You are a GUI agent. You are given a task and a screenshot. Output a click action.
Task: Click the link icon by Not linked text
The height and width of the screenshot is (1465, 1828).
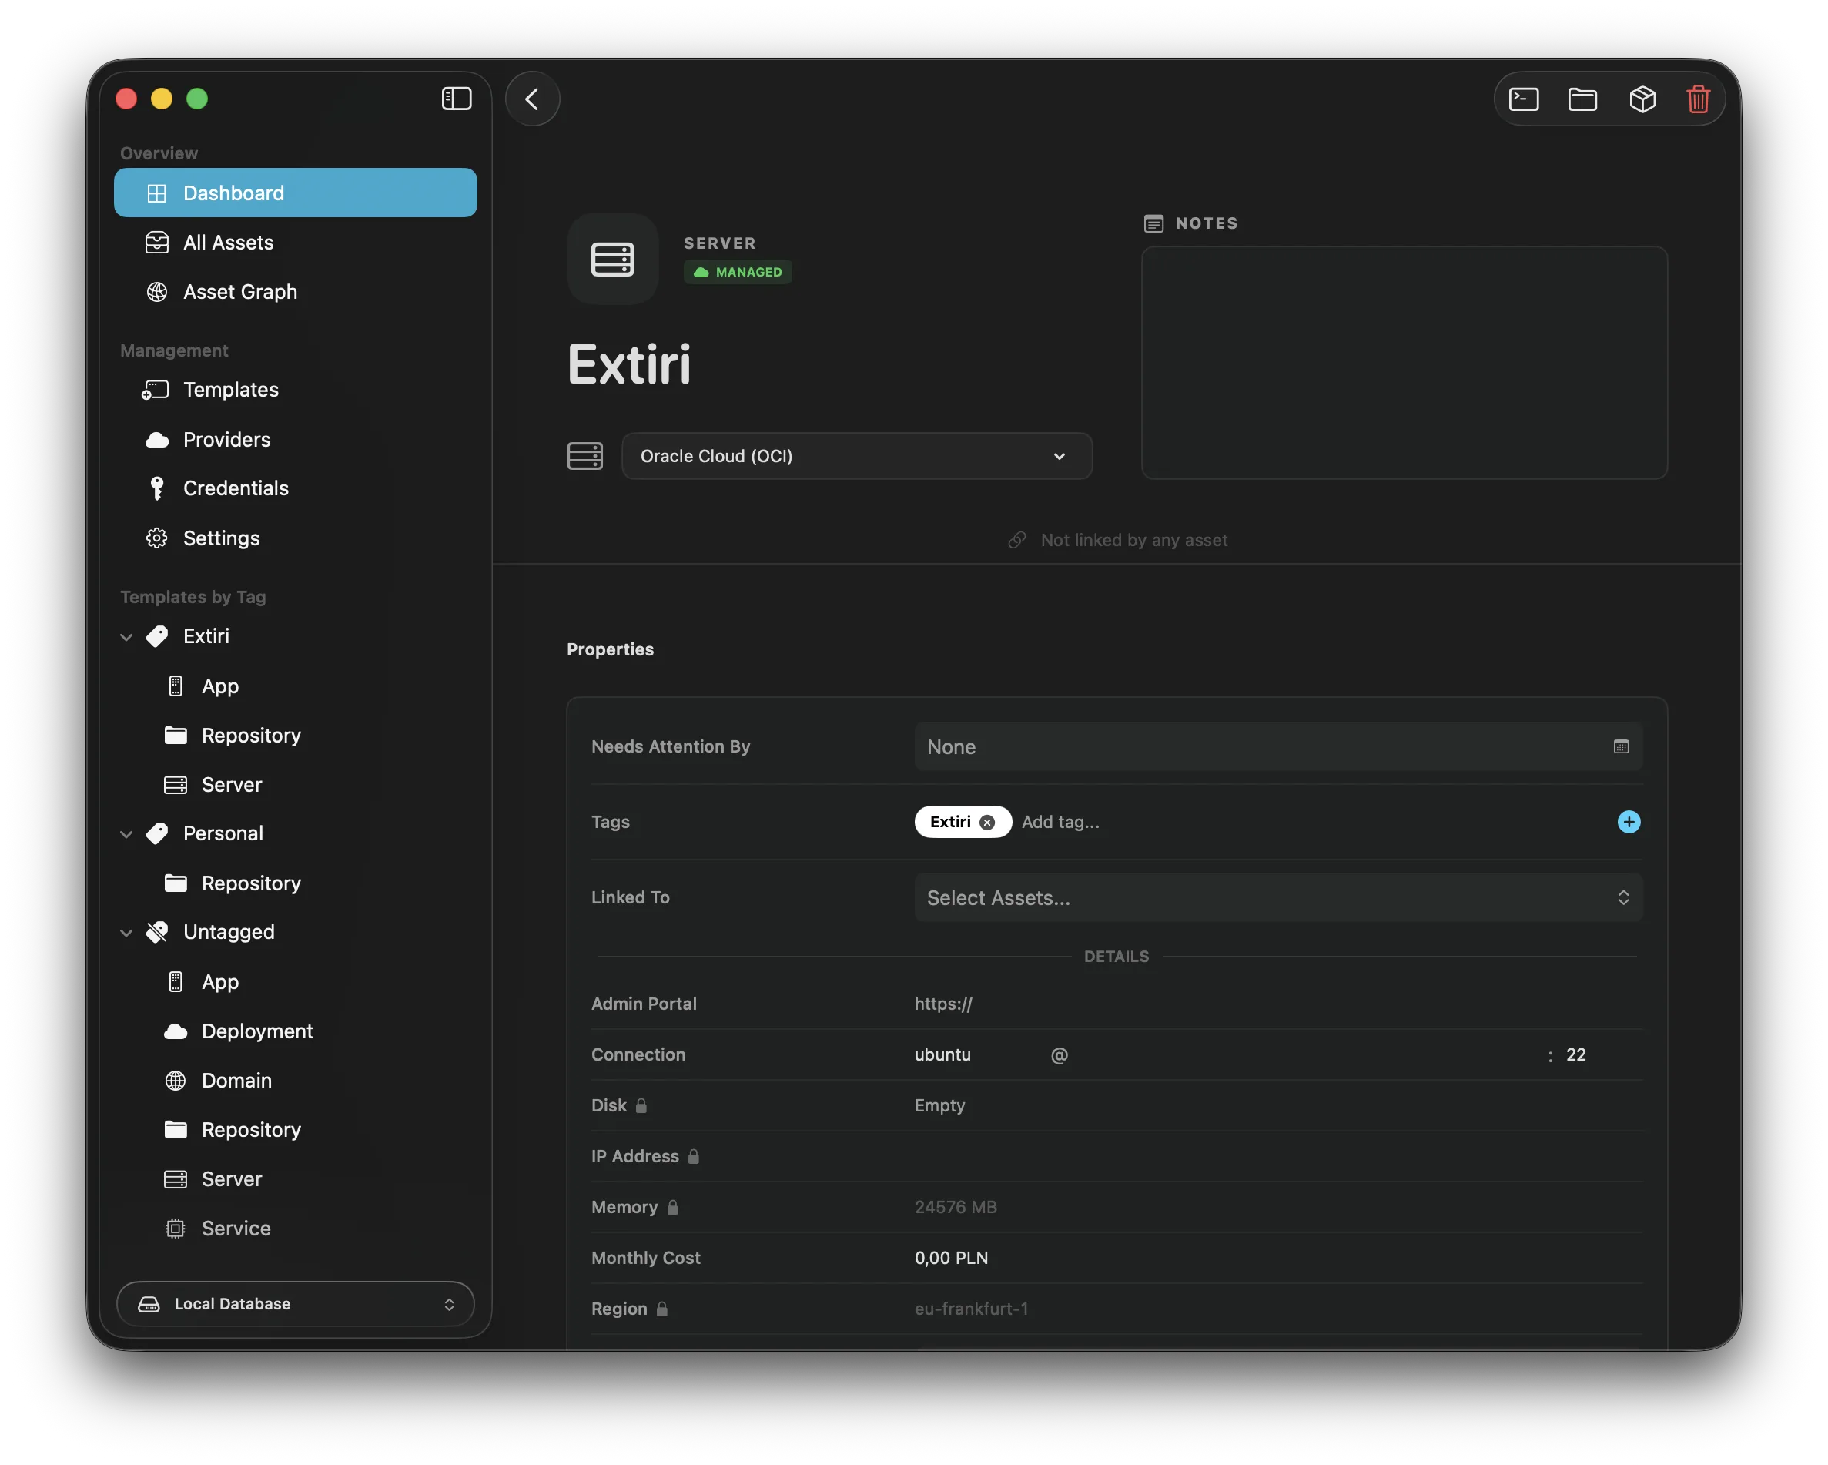1016,539
